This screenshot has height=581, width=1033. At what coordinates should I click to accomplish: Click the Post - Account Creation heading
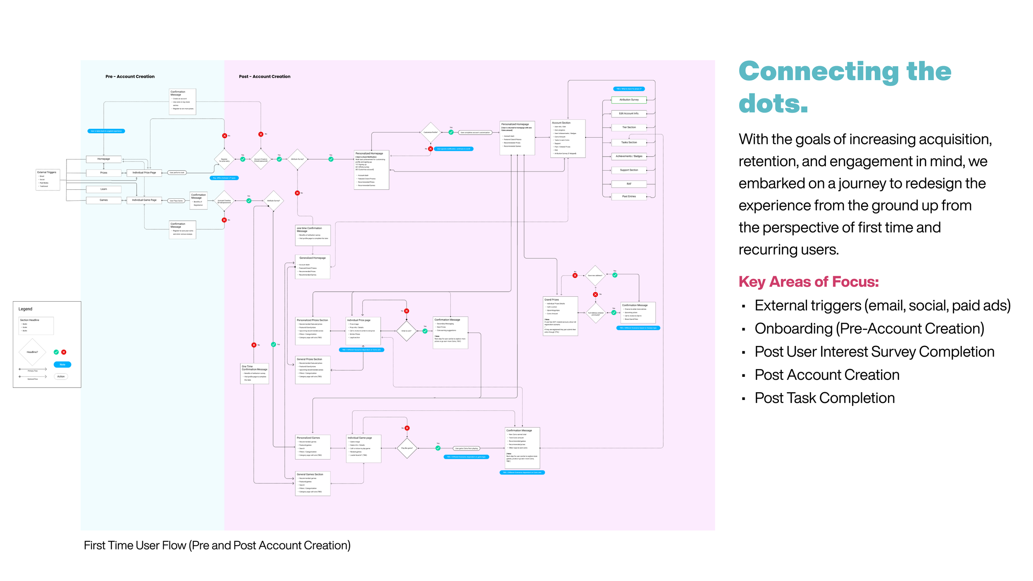tap(264, 76)
